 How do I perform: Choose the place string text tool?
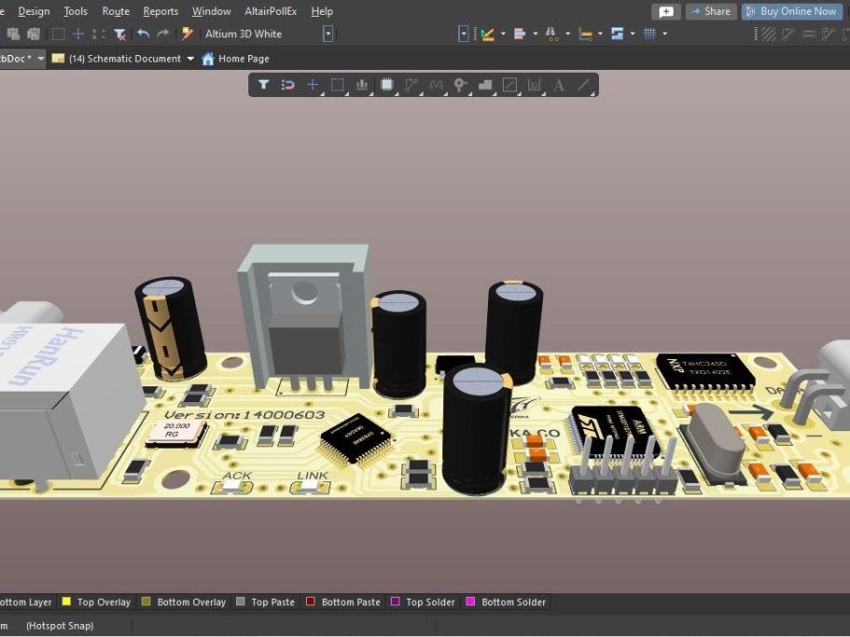(559, 85)
